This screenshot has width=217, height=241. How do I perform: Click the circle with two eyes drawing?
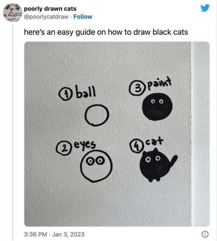[96, 165]
